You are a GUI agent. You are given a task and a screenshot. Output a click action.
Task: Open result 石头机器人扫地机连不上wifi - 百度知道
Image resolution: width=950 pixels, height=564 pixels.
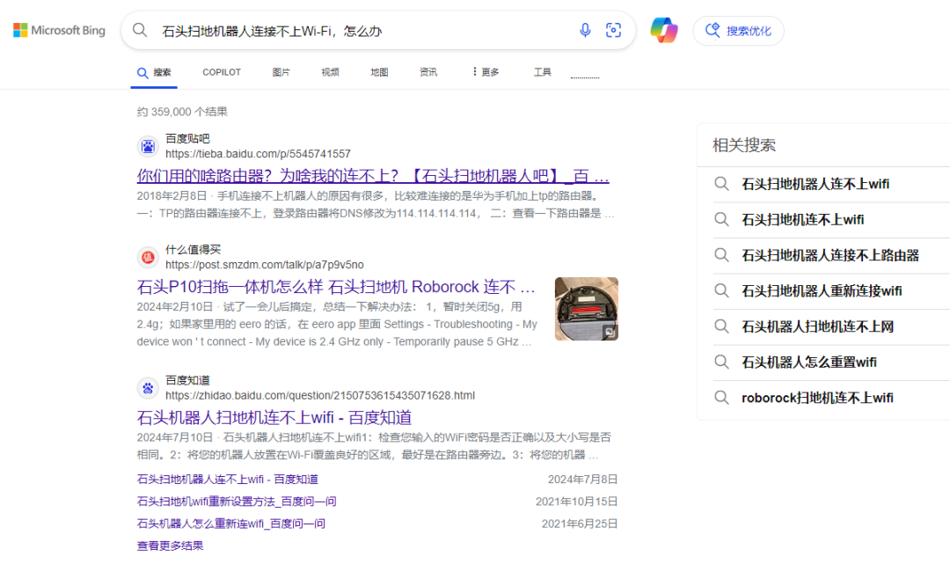274,417
